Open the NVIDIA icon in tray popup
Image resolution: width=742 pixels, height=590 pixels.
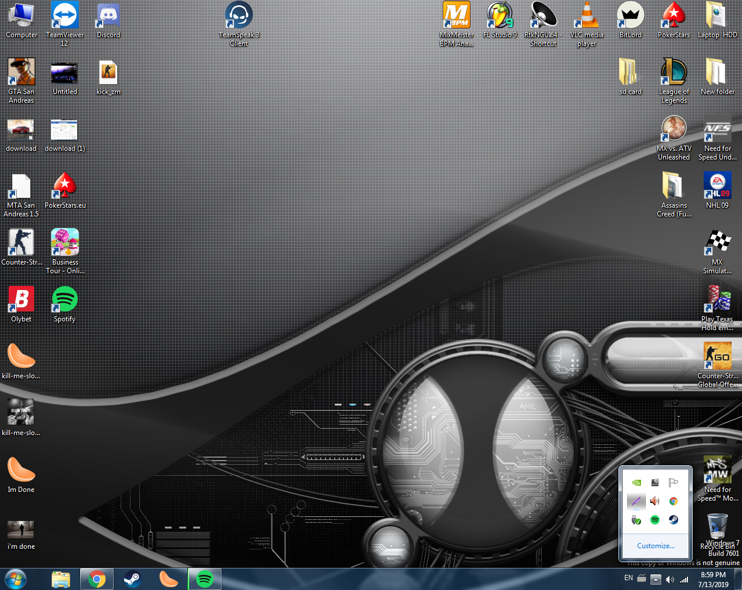[636, 483]
